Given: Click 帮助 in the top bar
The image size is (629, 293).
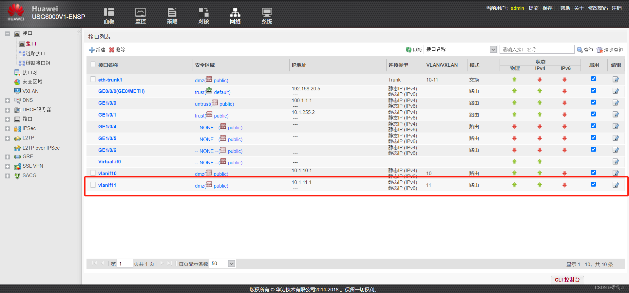Looking at the screenshot, I should pos(565,8).
